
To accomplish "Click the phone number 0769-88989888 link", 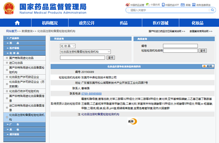I will pyautogui.click(x=92, y=94).
